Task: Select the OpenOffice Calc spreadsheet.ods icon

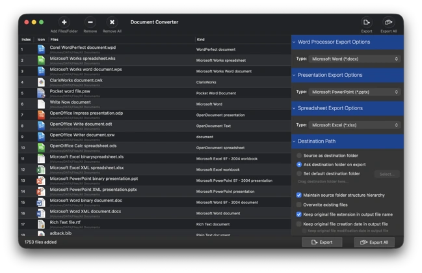Action: point(41,147)
